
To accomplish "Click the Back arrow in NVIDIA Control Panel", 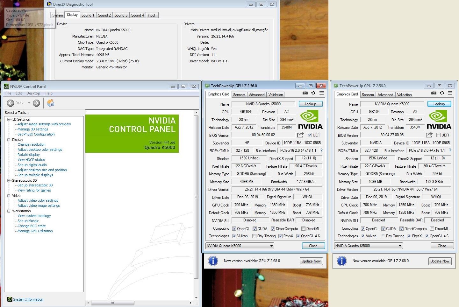I will [x=11, y=103].
